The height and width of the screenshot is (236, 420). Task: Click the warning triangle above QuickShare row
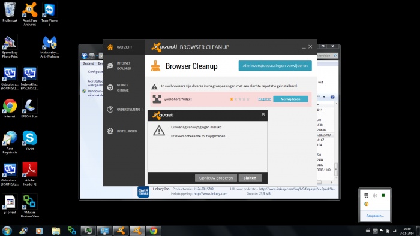coord(154,86)
